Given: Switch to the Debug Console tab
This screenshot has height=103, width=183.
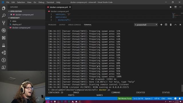Looking at the screenshot, I should (x=74, y=25).
